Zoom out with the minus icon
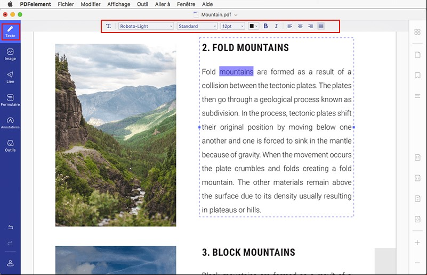This screenshot has height=275, width=427. pos(417,263)
